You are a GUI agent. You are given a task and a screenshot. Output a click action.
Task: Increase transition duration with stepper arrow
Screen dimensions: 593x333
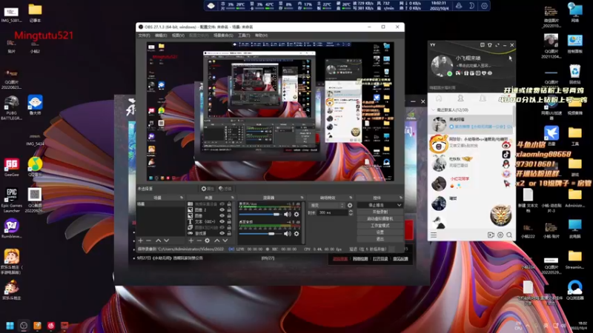pyautogui.click(x=351, y=212)
